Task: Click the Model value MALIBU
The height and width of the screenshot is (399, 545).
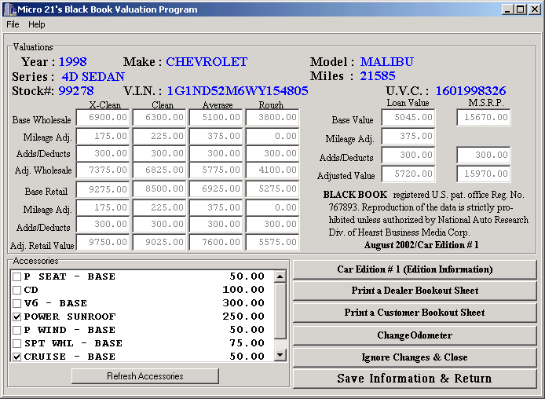Action: point(387,62)
